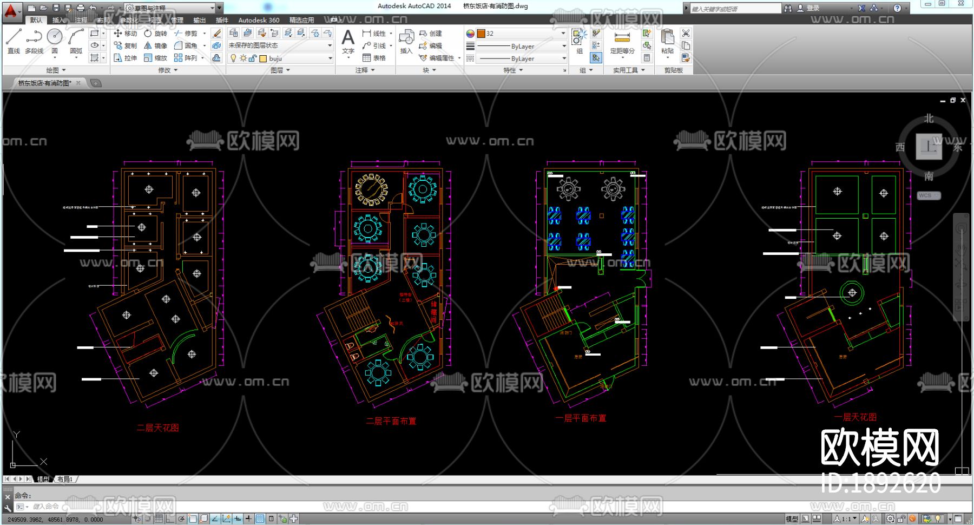
Task: Select the 文字 (Text) annotation tool
Action: click(348, 41)
